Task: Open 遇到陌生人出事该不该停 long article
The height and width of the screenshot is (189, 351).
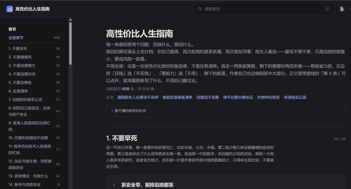Action: pyautogui.click(x=138, y=97)
